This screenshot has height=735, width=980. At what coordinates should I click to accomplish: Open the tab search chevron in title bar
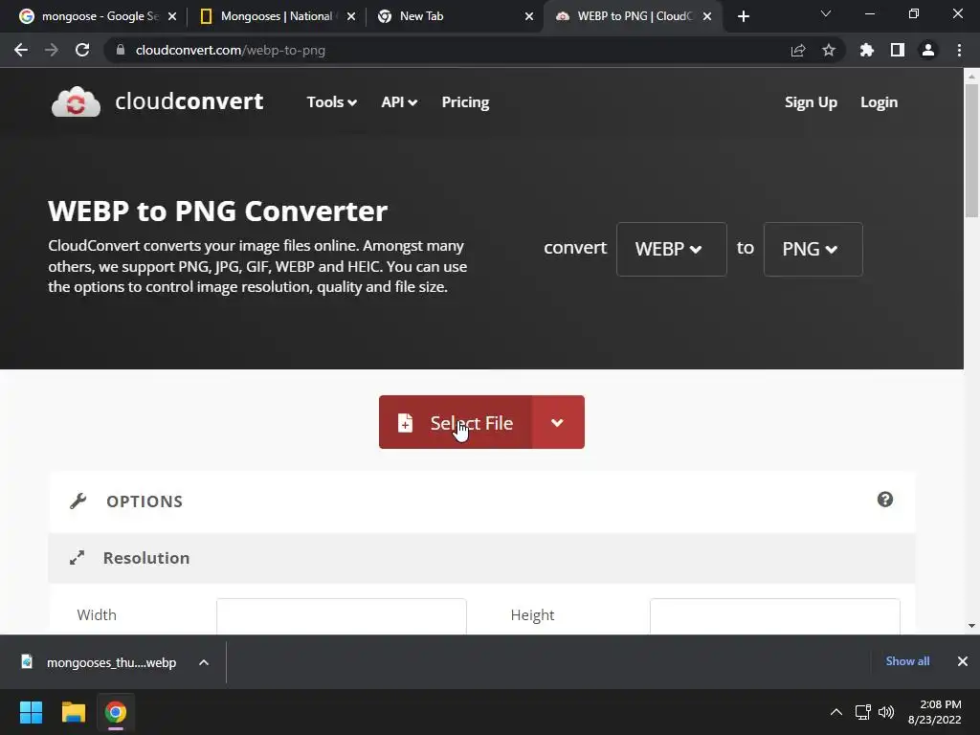[x=826, y=13]
